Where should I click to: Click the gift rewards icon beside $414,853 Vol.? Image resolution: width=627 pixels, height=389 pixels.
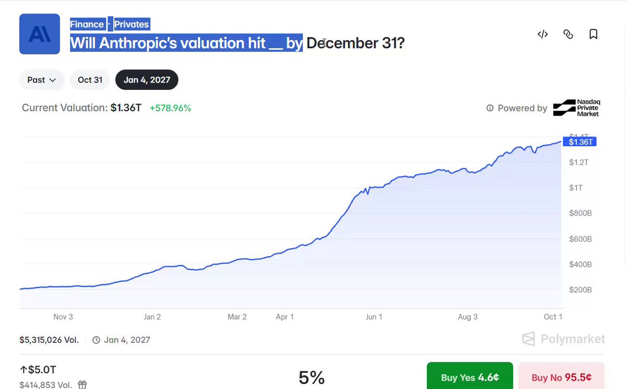pos(83,385)
